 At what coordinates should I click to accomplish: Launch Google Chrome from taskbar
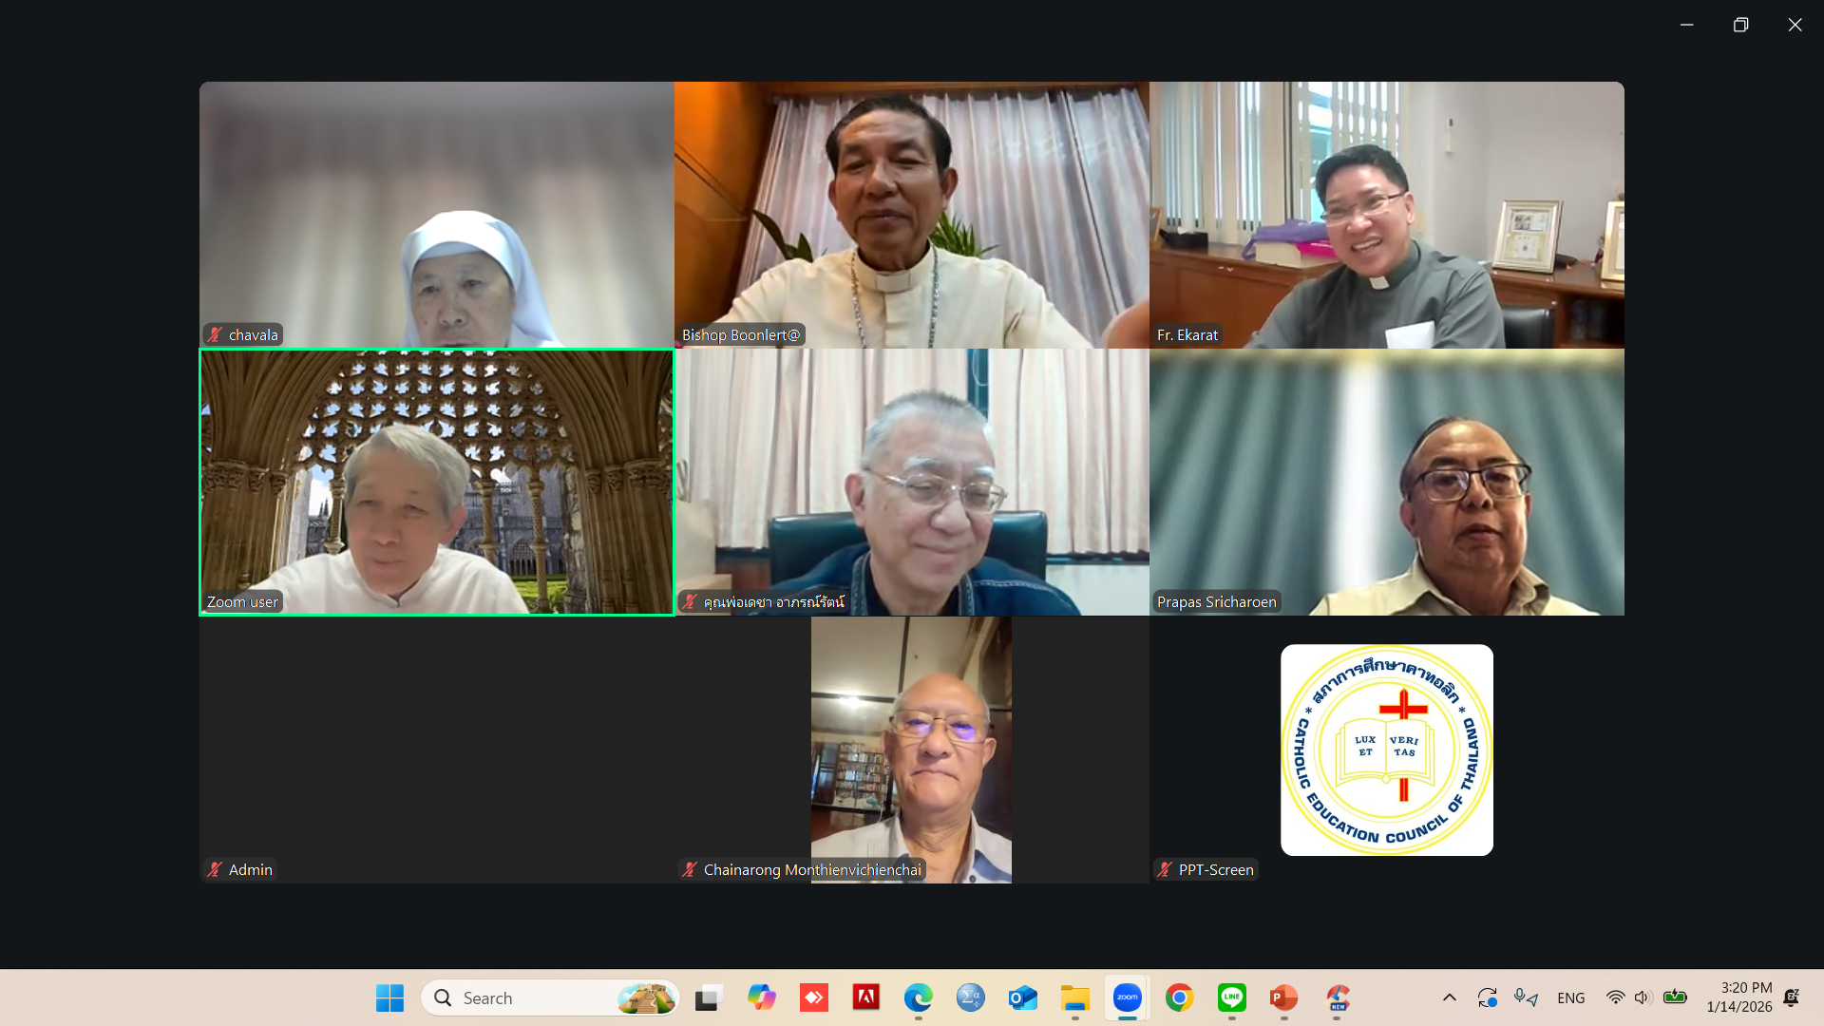coord(1179,997)
